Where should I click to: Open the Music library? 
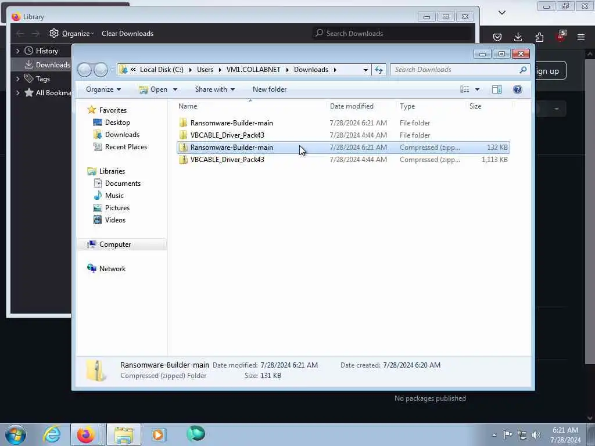tap(114, 195)
